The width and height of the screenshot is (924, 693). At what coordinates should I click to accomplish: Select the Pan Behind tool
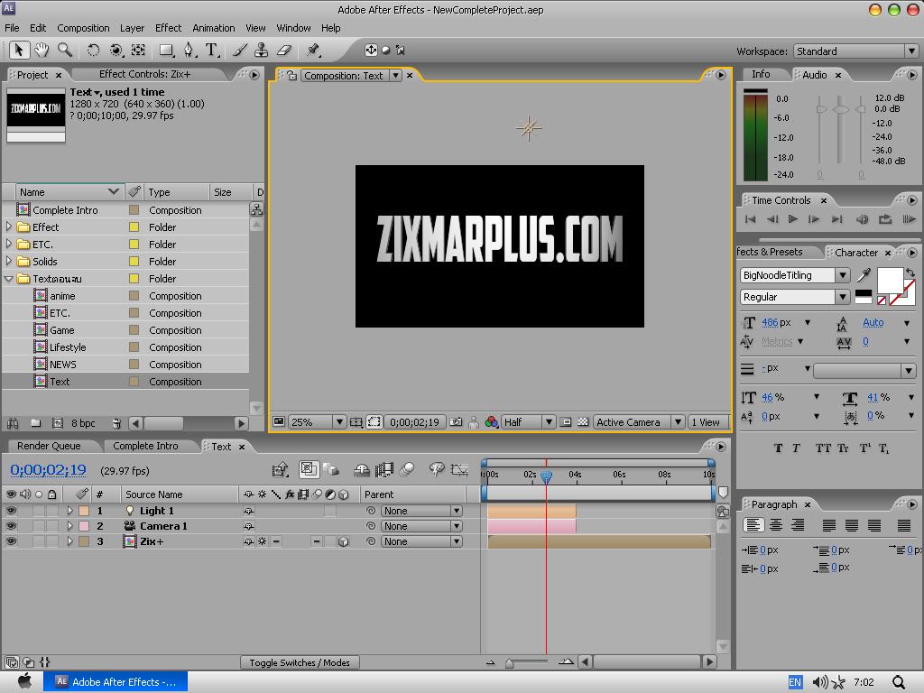point(138,51)
